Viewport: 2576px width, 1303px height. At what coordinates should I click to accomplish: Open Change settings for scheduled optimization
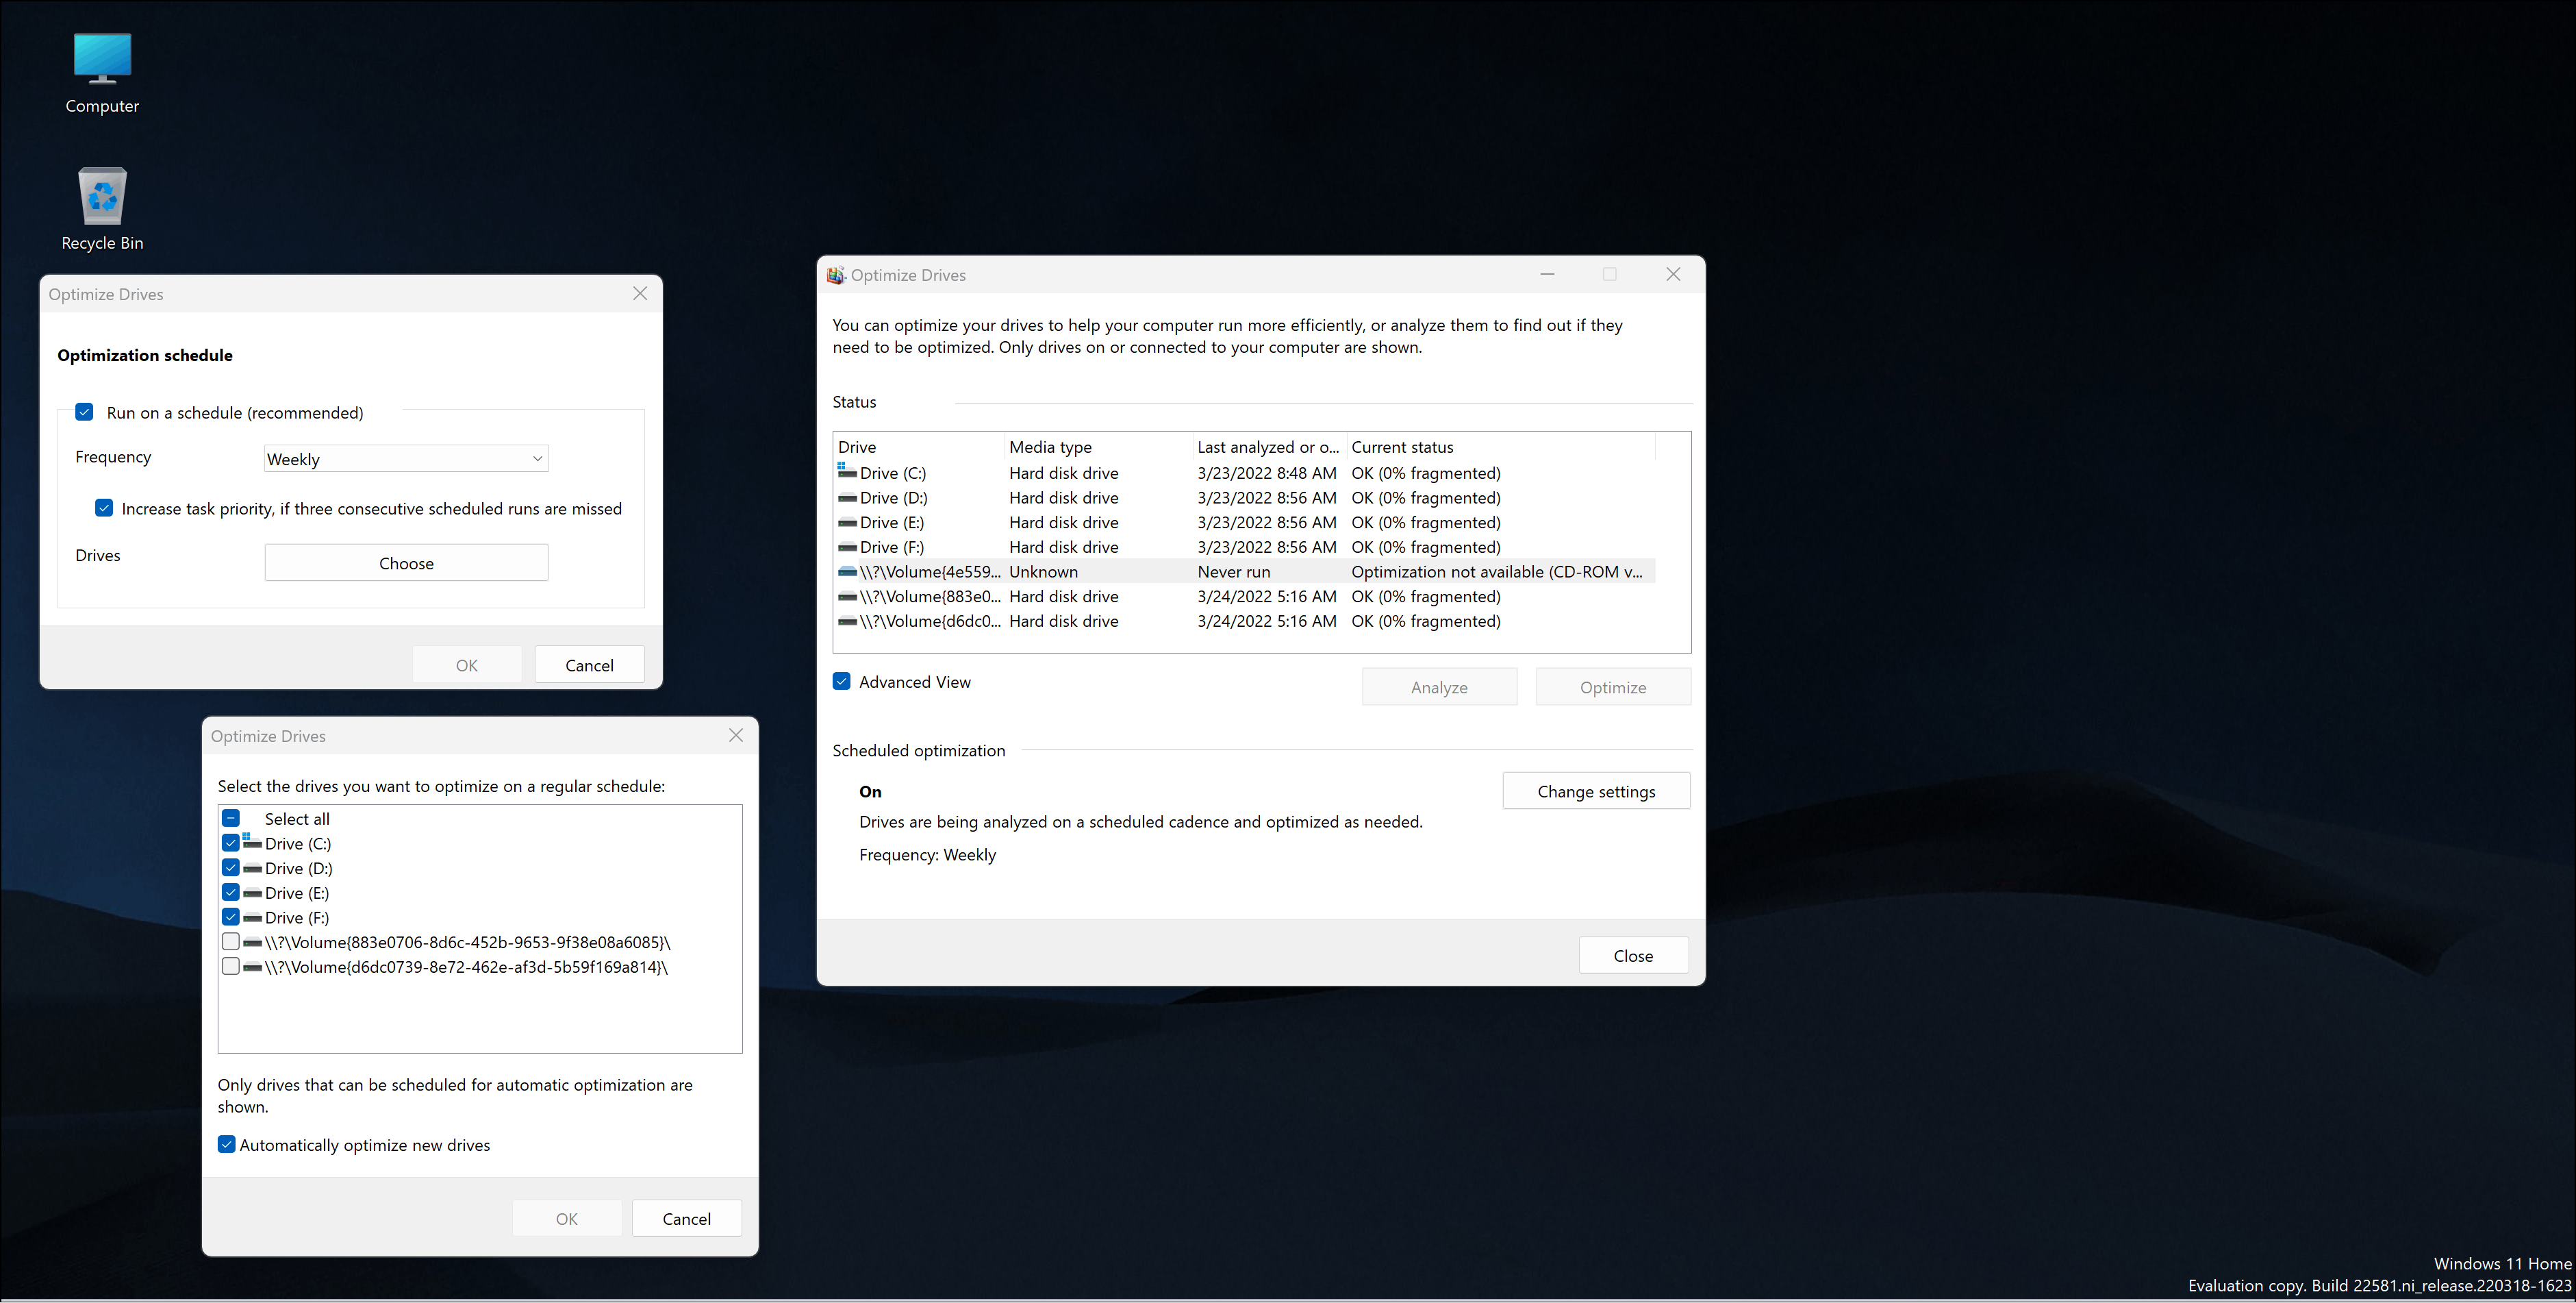click(x=1595, y=789)
